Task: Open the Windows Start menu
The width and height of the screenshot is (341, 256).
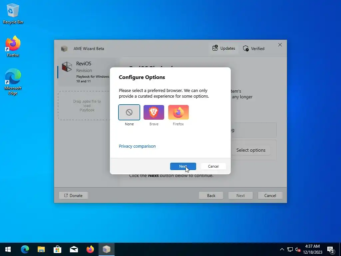Action: point(8,249)
